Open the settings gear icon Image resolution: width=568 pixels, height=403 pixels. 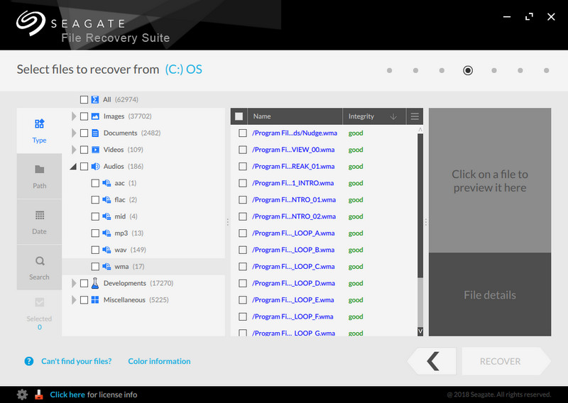(x=22, y=394)
